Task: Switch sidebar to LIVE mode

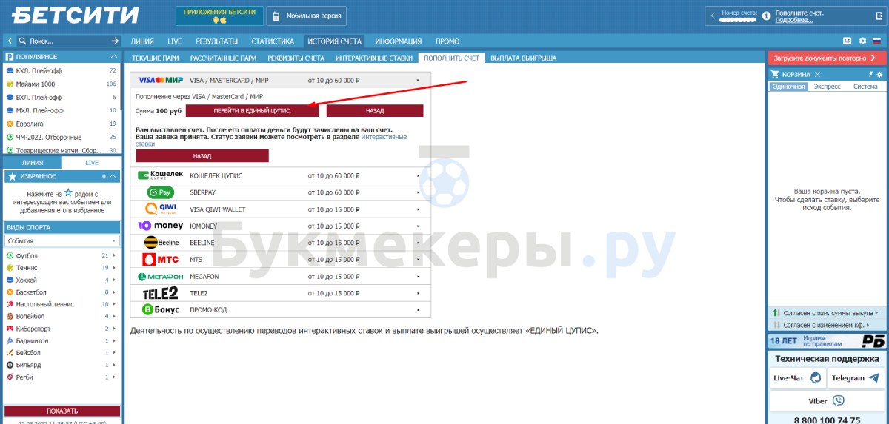Action: 92,162
